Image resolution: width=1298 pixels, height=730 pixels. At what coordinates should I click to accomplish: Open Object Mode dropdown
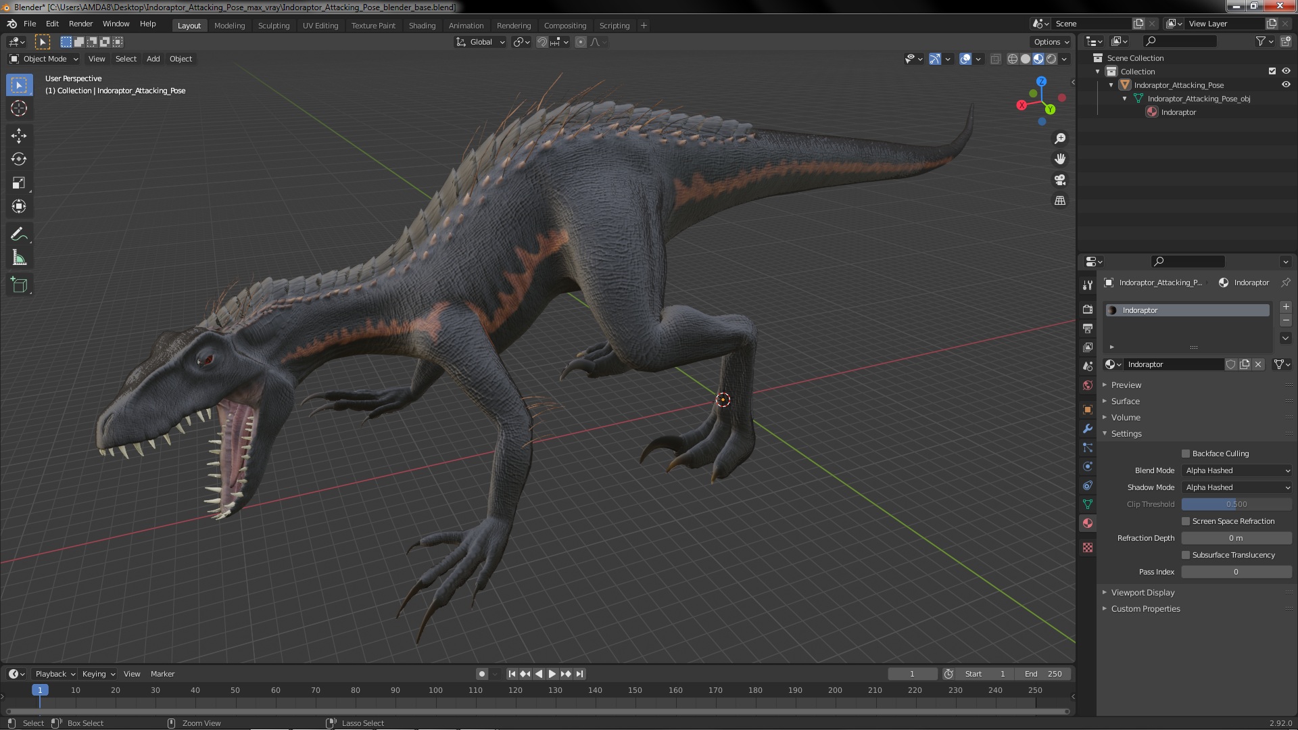[44, 59]
